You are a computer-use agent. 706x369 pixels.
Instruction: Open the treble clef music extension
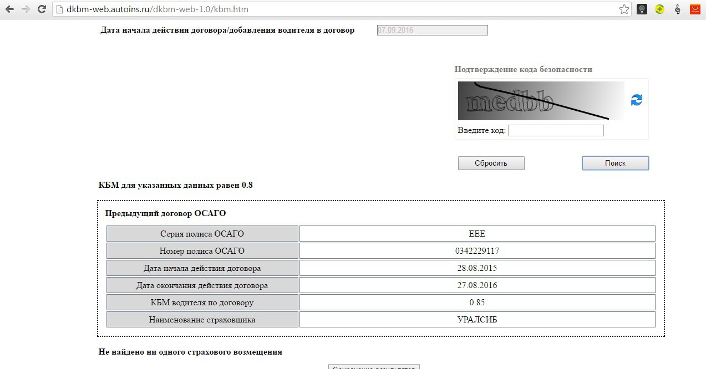677,9
